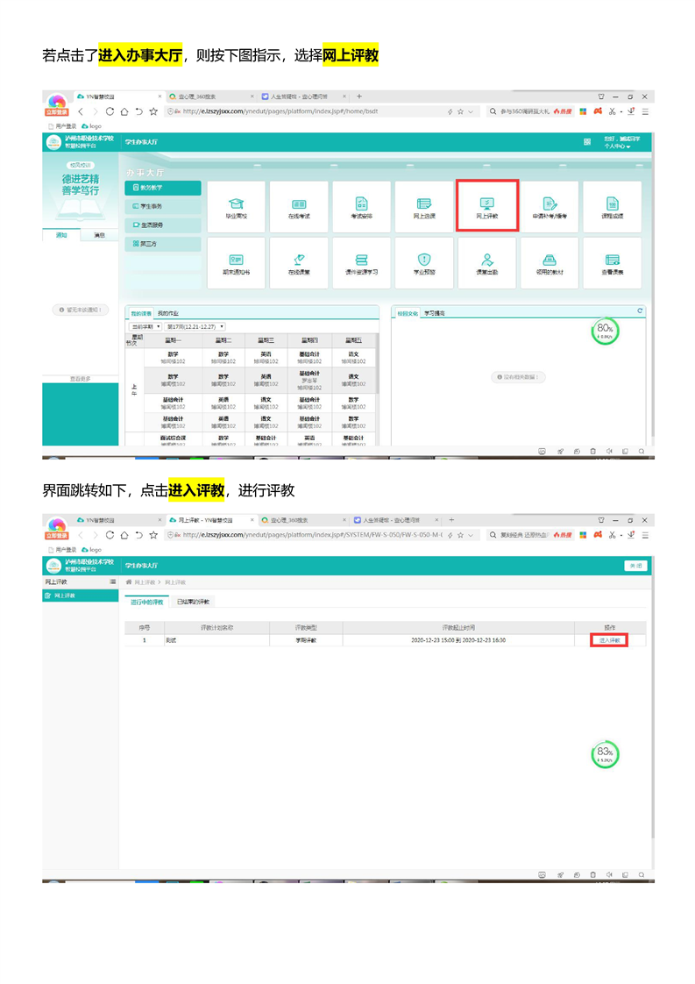Viewport: 695px width, 984px height.
Task: Open the 当前学期 semester dropdown
Action: pyautogui.click(x=145, y=326)
